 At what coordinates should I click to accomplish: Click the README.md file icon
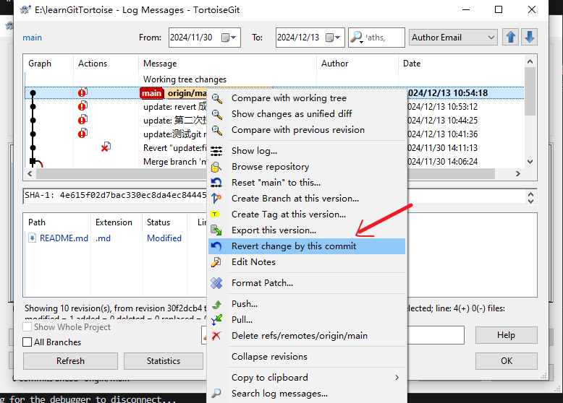tap(33, 238)
